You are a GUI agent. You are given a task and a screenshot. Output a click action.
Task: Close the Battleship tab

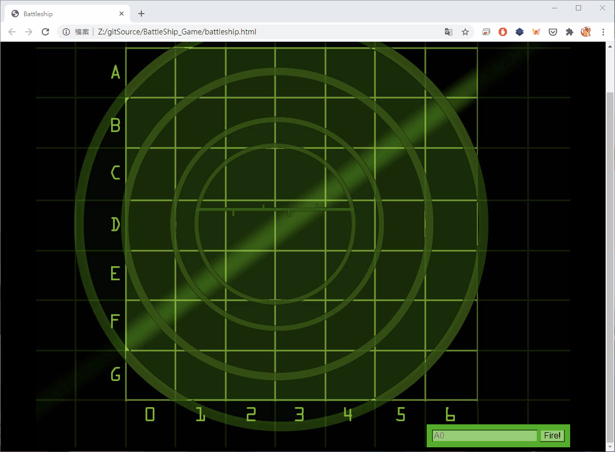coord(122,14)
